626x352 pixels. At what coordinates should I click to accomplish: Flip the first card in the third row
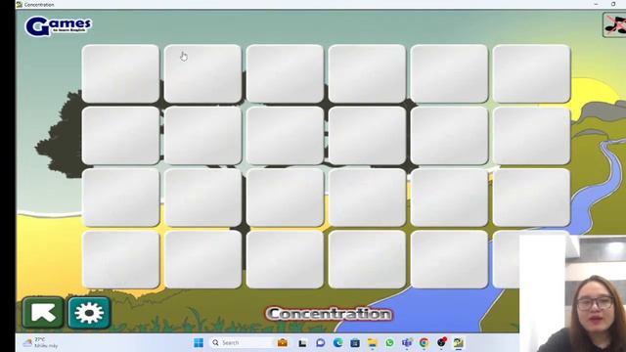click(x=120, y=198)
